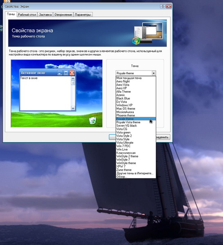Choose the Mac OS theme entry

tap(136, 109)
